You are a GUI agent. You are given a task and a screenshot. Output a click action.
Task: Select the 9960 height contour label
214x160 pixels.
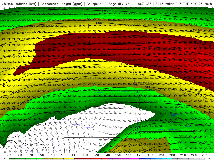coord(105,11)
